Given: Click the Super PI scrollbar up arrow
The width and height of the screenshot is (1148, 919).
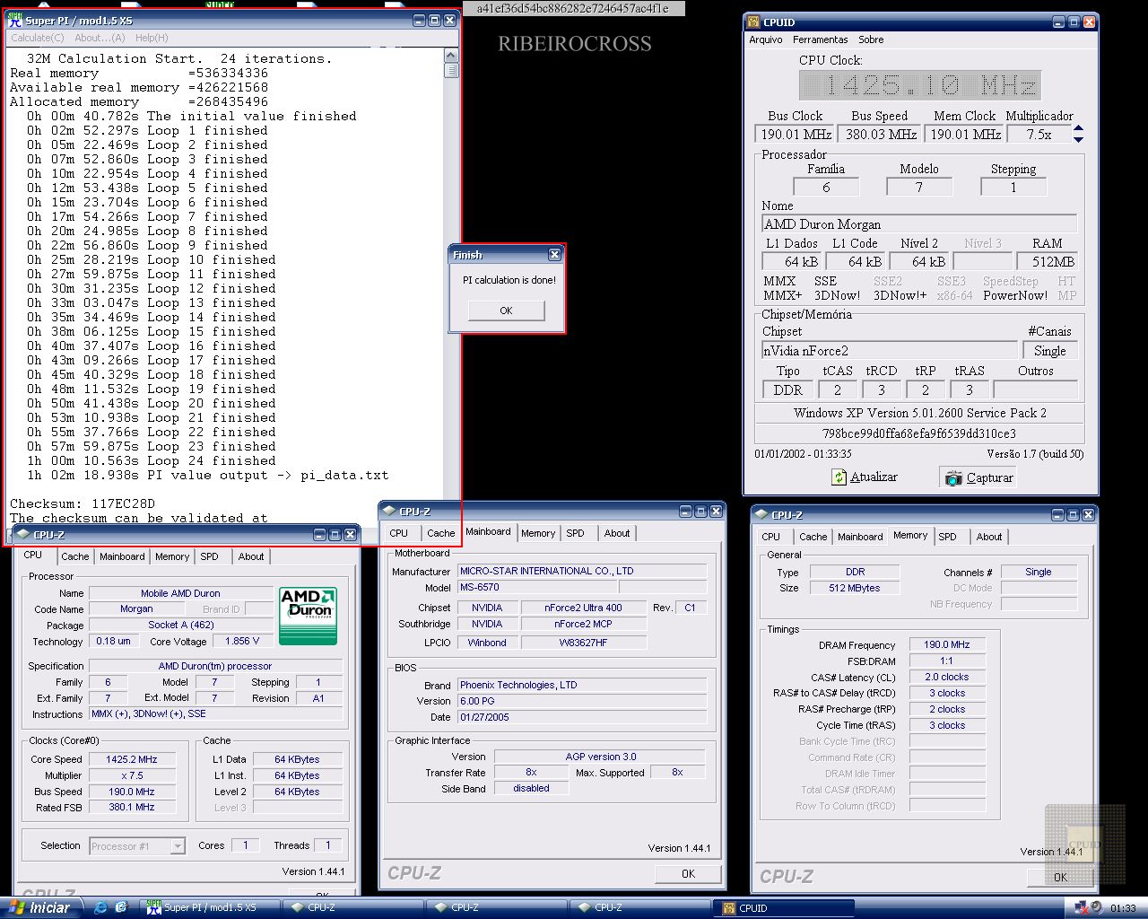Looking at the screenshot, I should 451,57.
